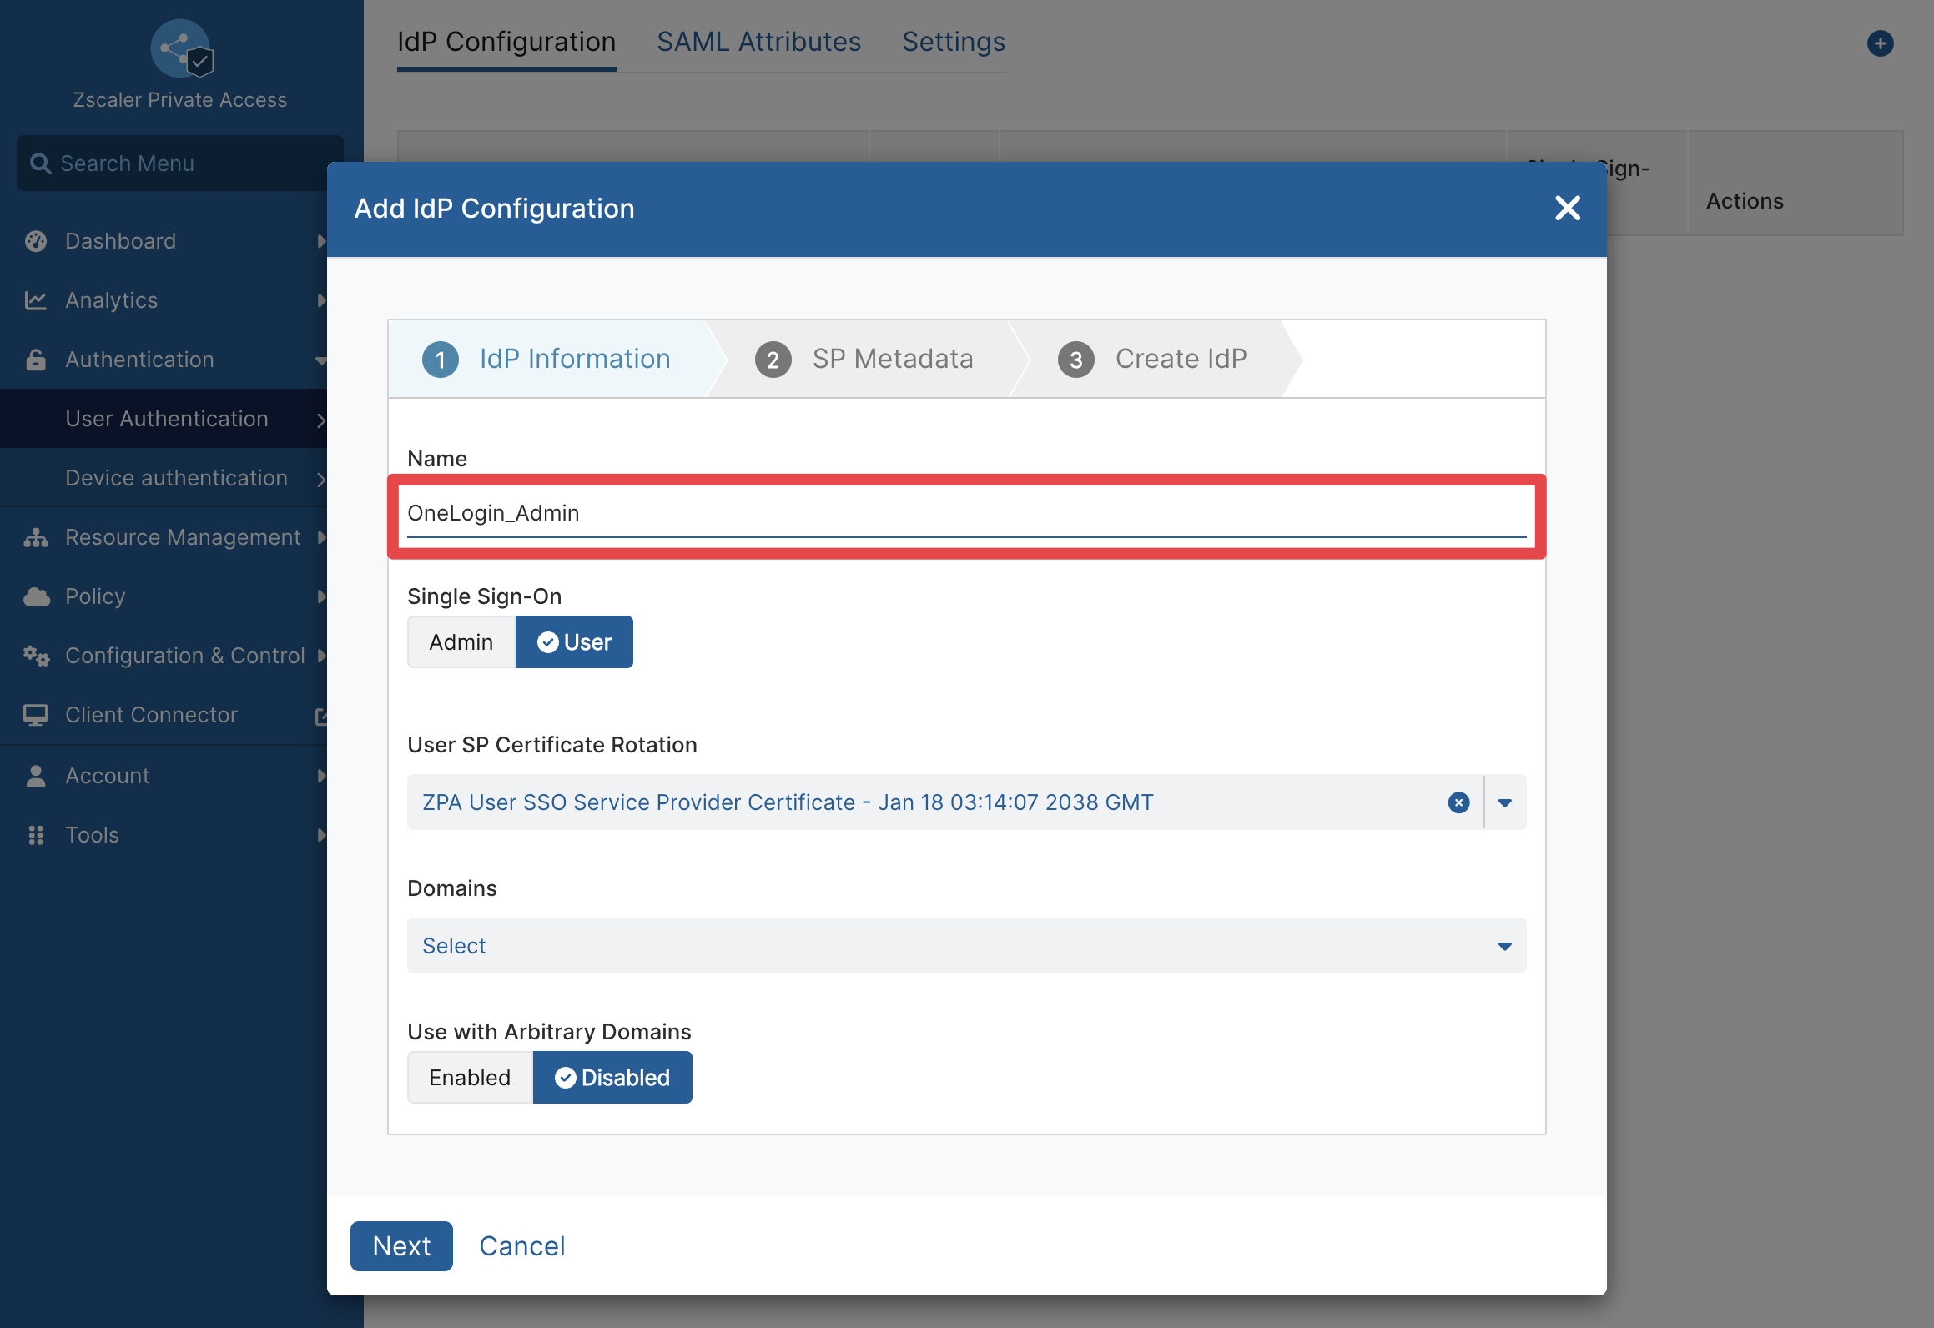Image resolution: width=1934 pixels, height=1328 pixels.
Task: Open the Domains Select dropdown
Action: coord(966,946)
